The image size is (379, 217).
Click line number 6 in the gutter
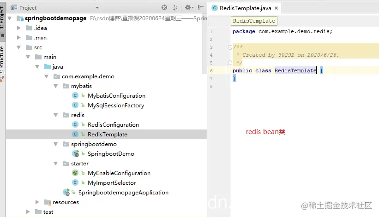[211, 70]
